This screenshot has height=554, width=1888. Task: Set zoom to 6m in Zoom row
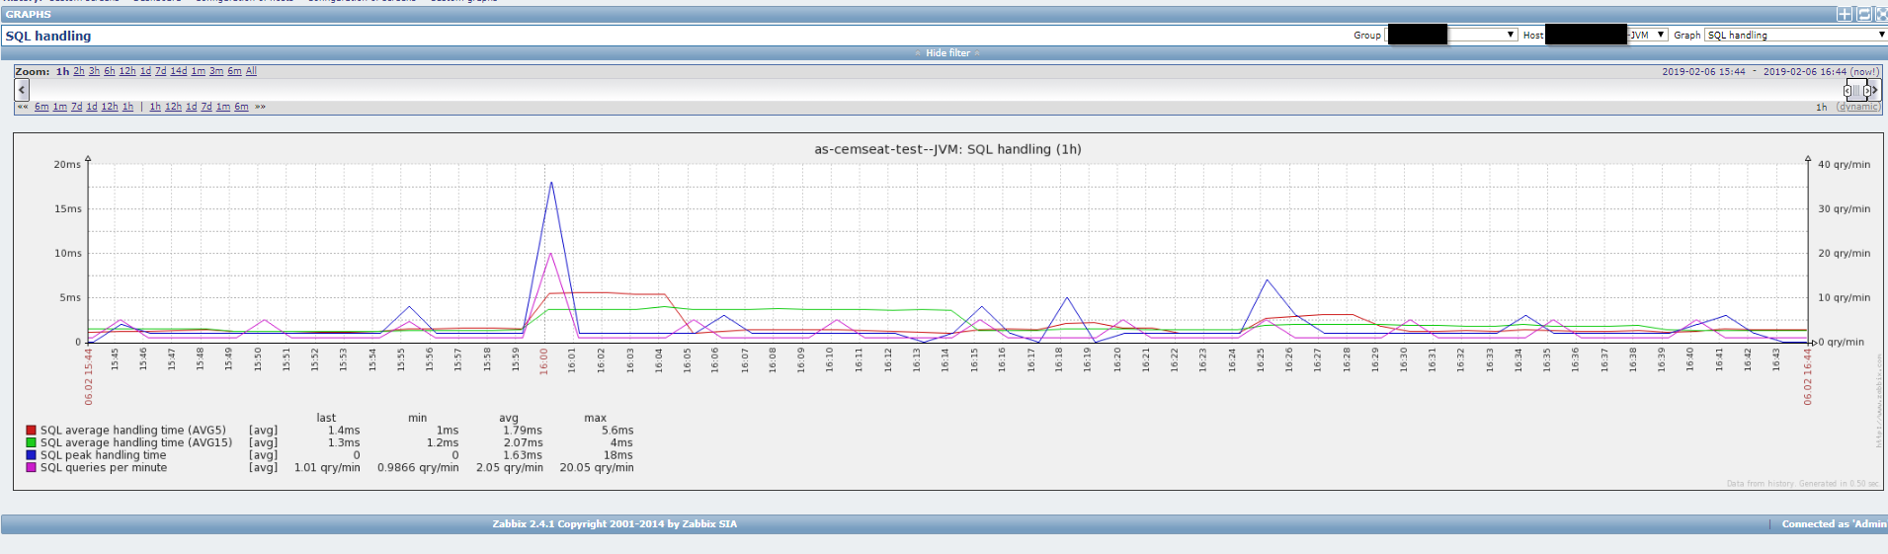click(x=235, y=71)
